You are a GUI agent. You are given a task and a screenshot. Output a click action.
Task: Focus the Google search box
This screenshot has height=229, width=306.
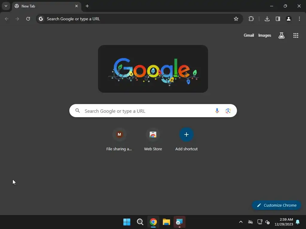pyautogui.click(x=153, y=111)
